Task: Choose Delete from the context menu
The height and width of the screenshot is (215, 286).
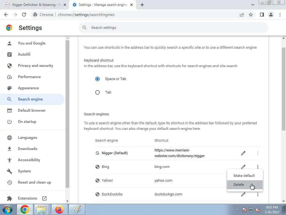Action: click(245, 185)
